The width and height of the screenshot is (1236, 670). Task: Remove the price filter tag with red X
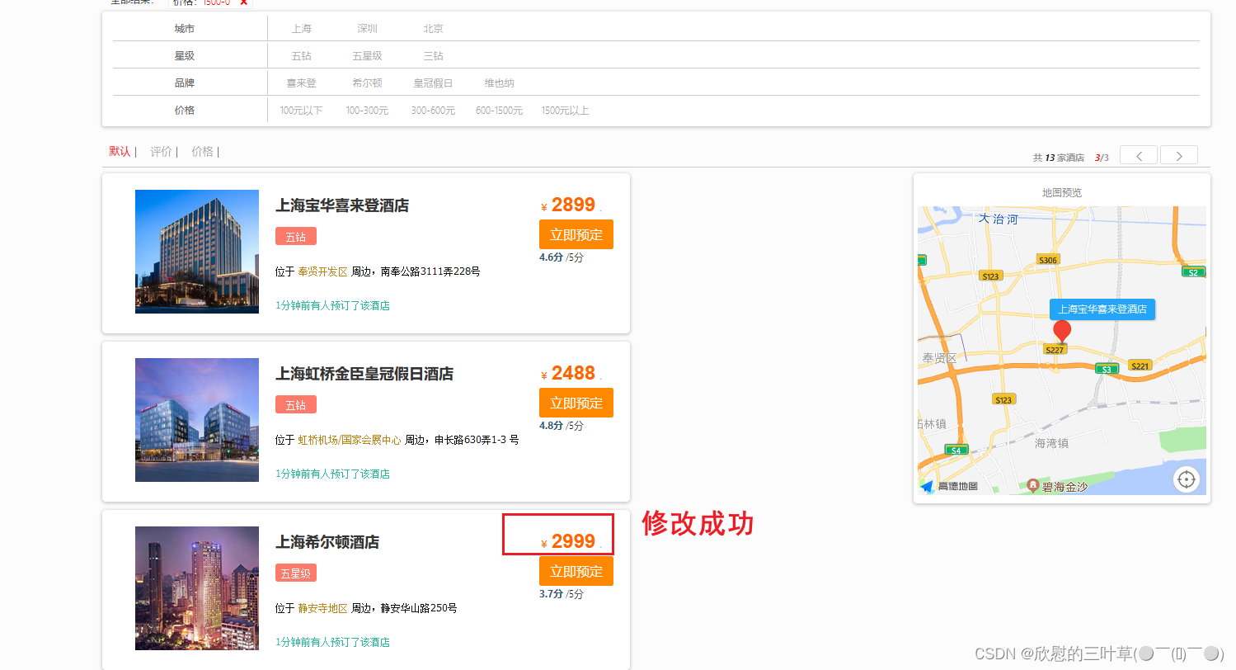[243, 2]
